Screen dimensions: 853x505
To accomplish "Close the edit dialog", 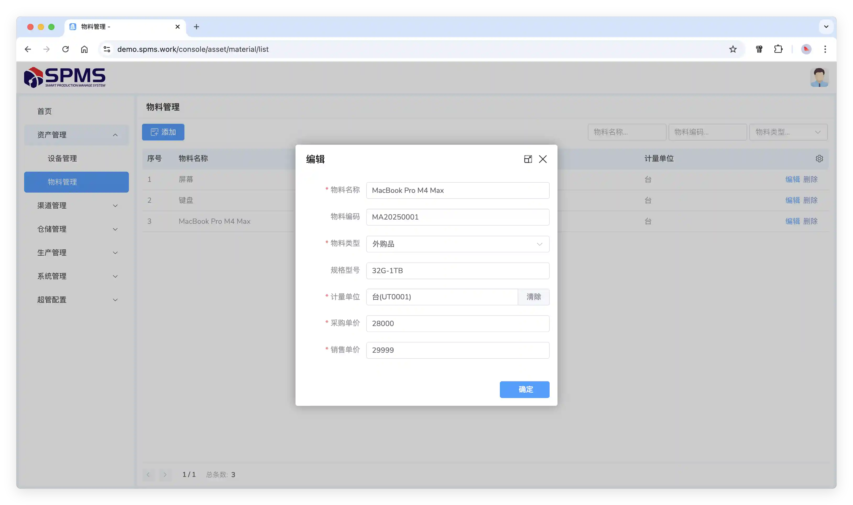I will (543, 159).
